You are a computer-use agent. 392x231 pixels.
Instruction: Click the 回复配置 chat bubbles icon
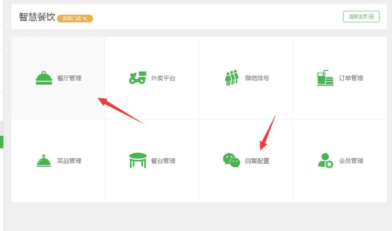tap(231, 160)
